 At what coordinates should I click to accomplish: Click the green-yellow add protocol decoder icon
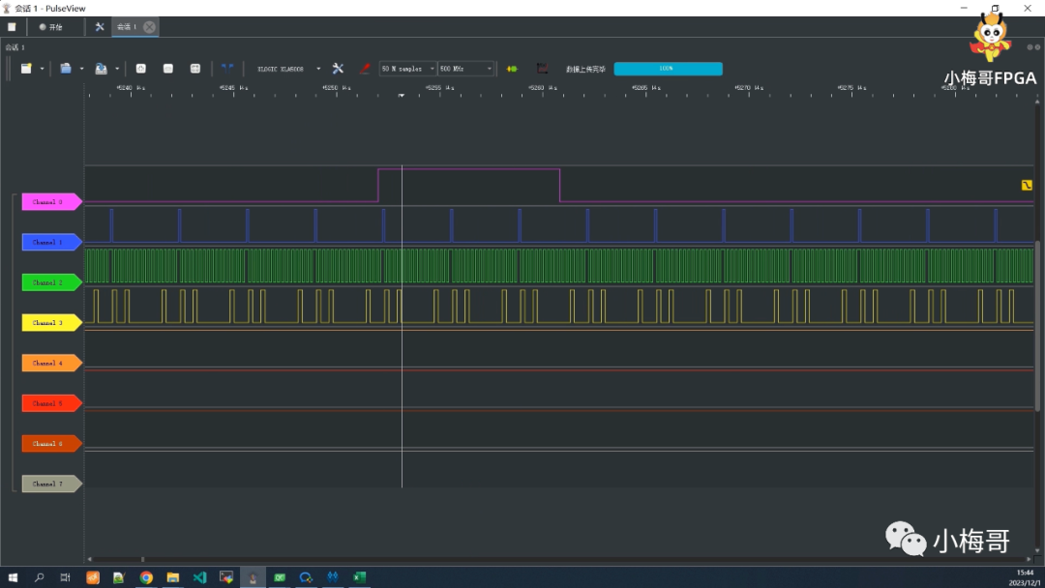512,69
